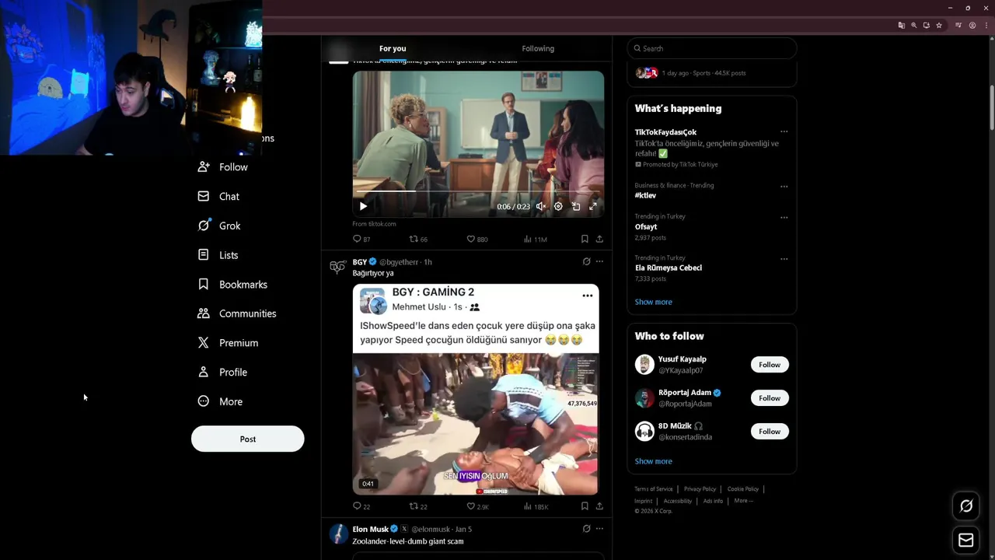Viewport: 995px width, 560px height.
Task: Open options for Ofsayt trend
Action: pos(784,217)
